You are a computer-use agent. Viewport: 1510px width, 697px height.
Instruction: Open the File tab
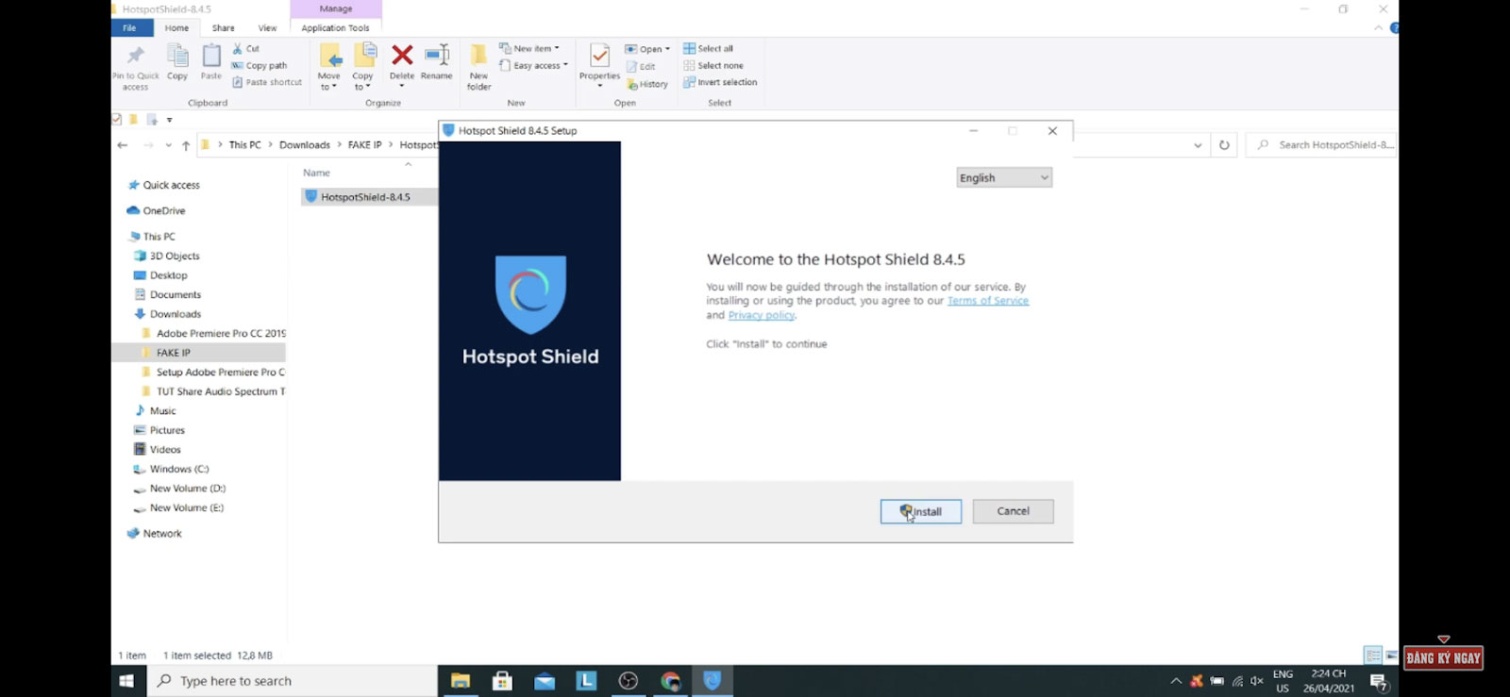(x=129, y=27)
